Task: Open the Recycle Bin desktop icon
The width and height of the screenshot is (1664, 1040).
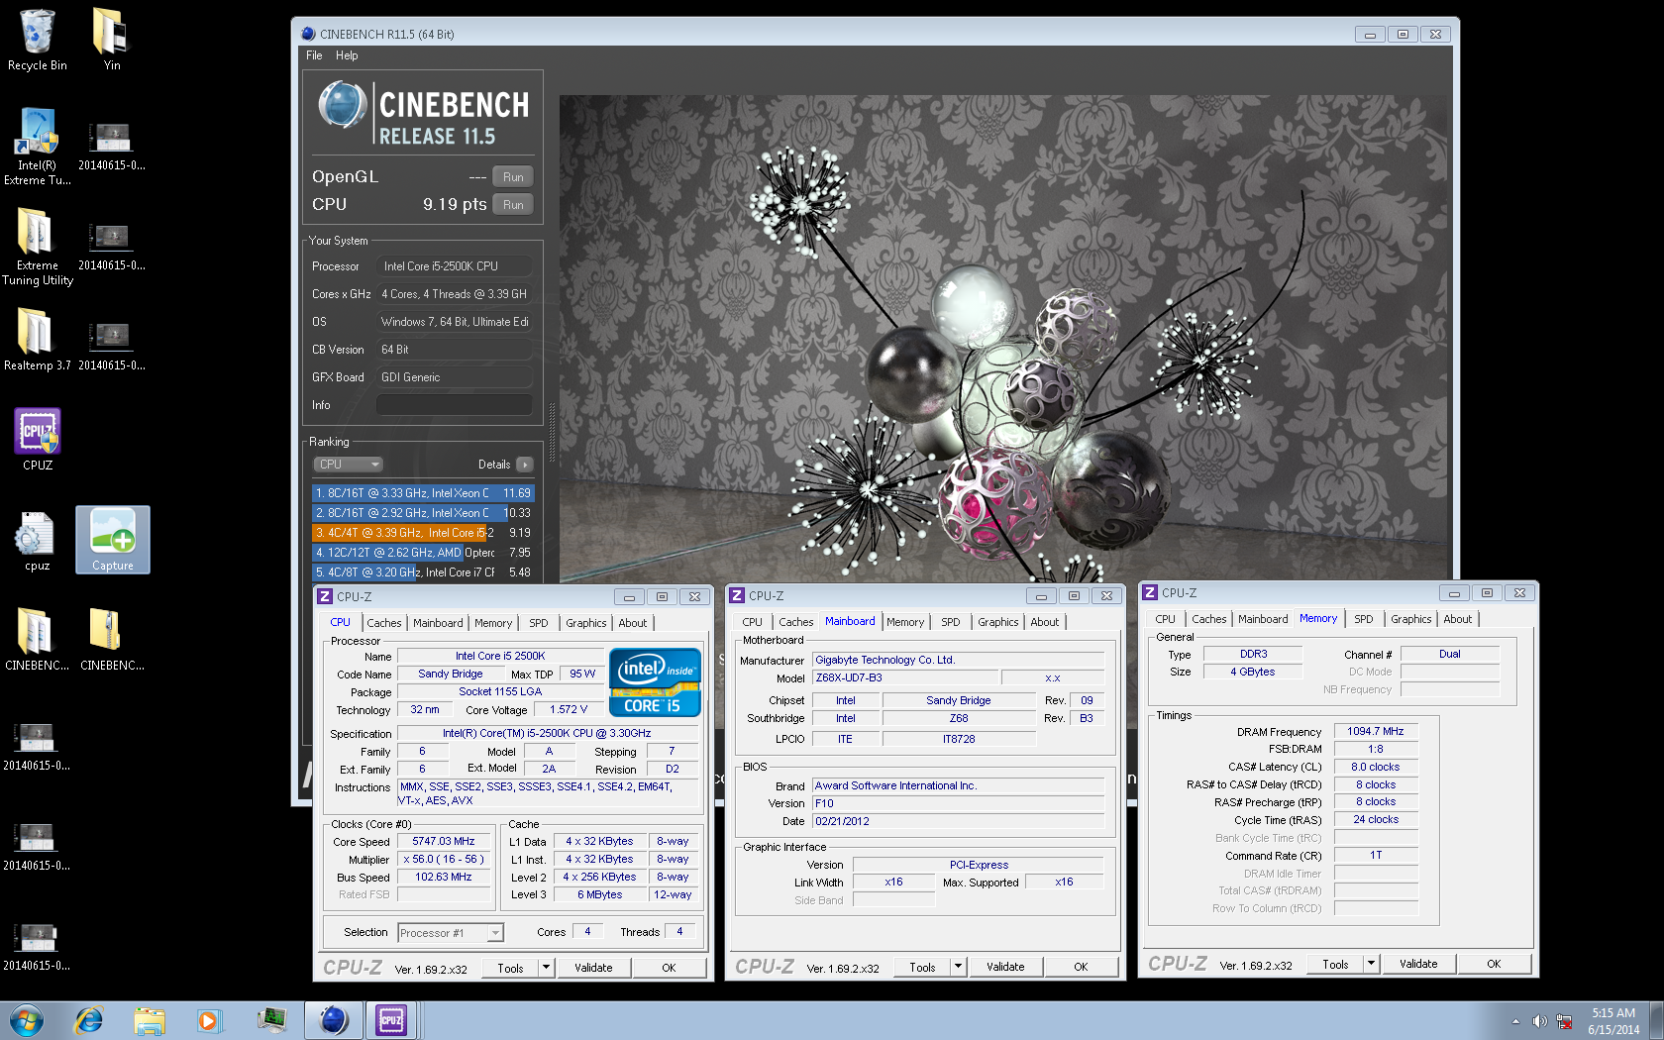Action: tap(37, 40)
